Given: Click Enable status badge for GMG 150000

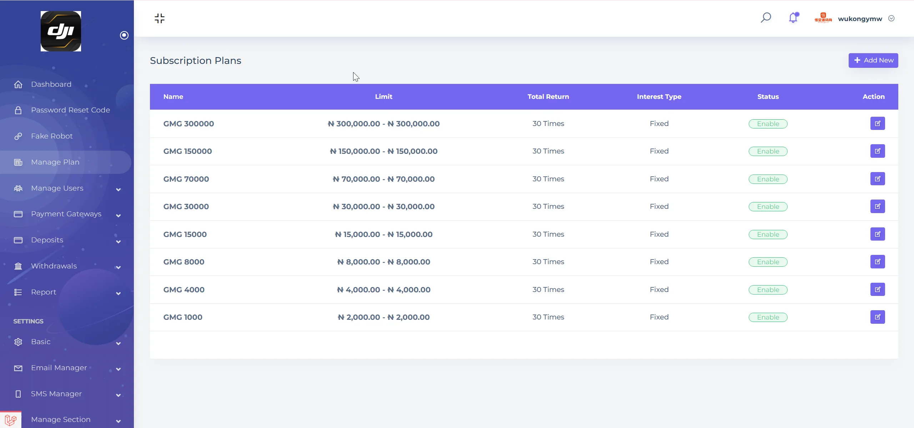Looking at the screenshot, I should point(768,151).
